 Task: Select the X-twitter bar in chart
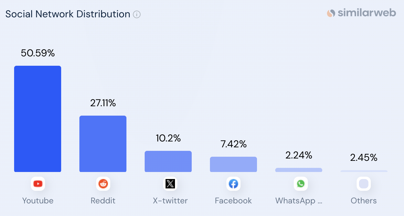pos(168,161)
